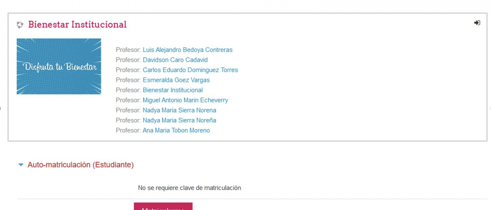Click the course icon beside Bienestar Institucional
This screenshot has height=210, width=491.
pyautogui.click(x=20, y=25)
